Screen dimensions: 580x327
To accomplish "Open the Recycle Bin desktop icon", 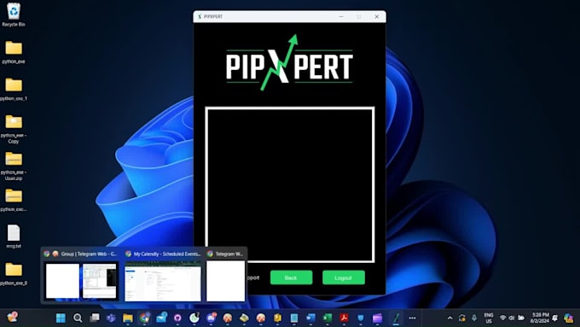I will point(14,15).
